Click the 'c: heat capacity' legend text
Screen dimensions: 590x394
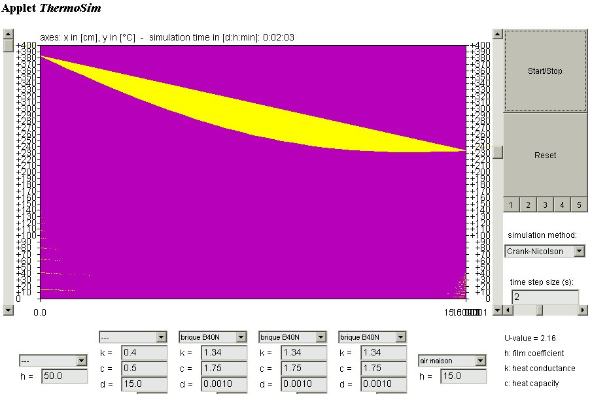tap(531, 384)
